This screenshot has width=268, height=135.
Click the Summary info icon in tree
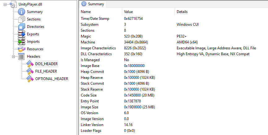pyautogui.click(x=22, y=12)
